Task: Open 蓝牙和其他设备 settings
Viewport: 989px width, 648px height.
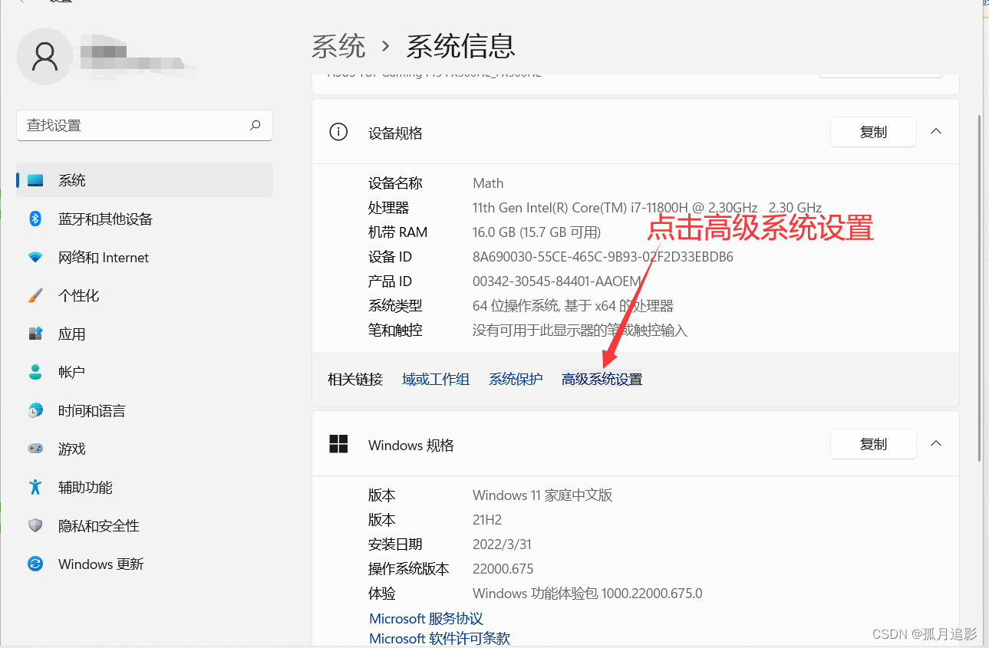Action: pos(145,219)
